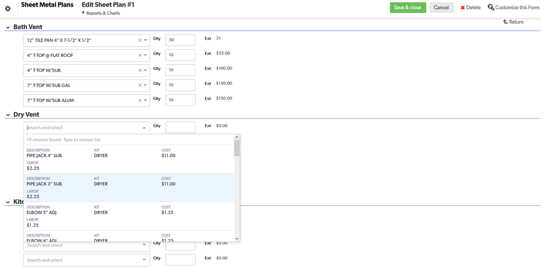Open dropdown arrow for 12" TILE PAN
Screen dimensions: 541x268
click(146, 41)
